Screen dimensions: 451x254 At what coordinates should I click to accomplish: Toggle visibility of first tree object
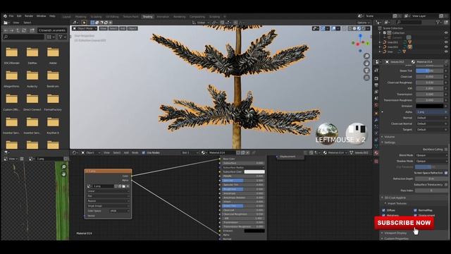(446, 42)
